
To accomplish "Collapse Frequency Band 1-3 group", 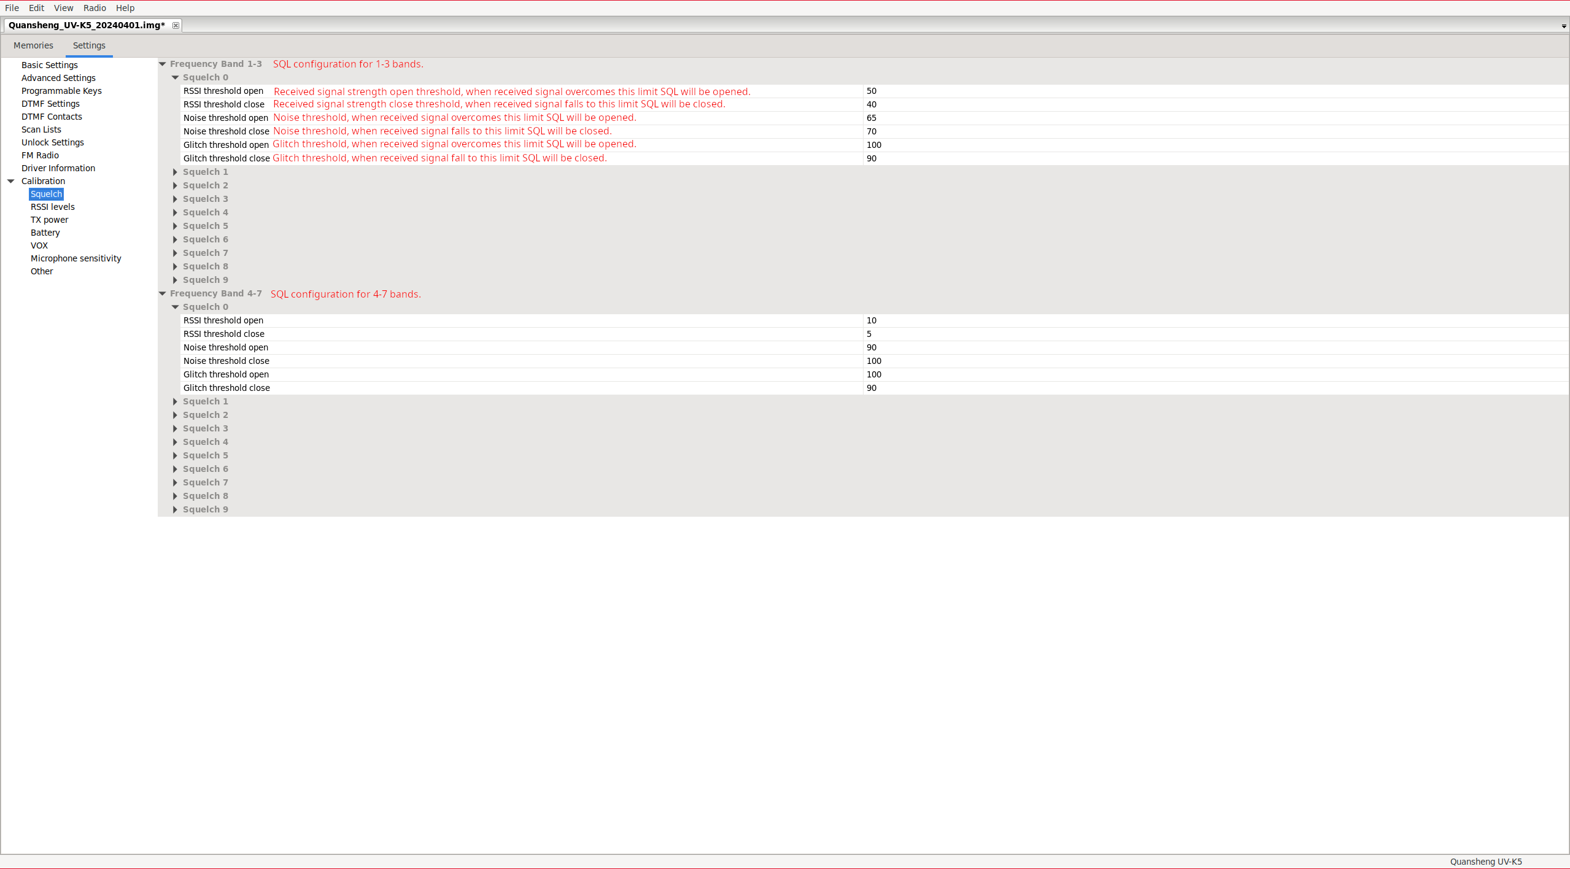I will tap(163, 64).
